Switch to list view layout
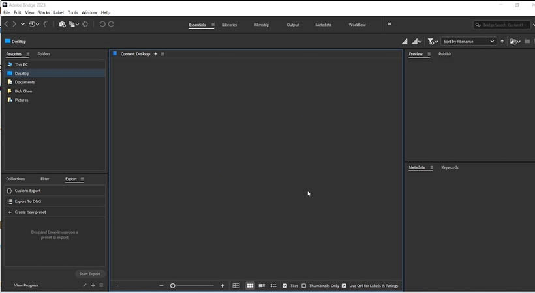The width and height of the screenshot is (535, 293). (x=273, y=286)
